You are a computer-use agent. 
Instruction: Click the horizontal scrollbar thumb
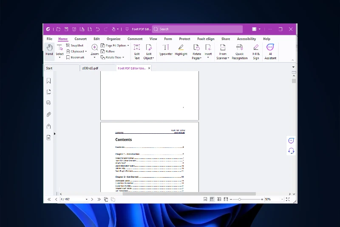tap(189, 194)
